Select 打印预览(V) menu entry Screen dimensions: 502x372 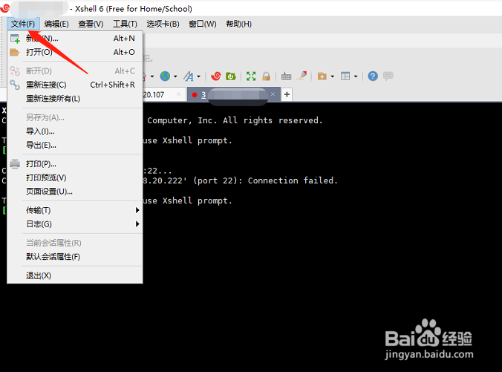(75, 177)
